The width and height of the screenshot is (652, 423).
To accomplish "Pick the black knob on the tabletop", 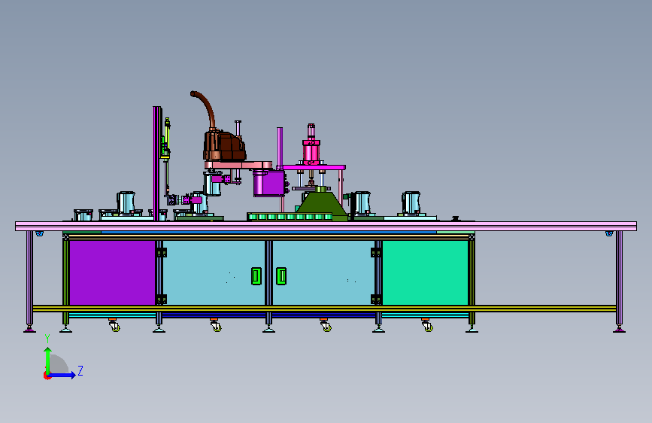I will coord(455,218).
